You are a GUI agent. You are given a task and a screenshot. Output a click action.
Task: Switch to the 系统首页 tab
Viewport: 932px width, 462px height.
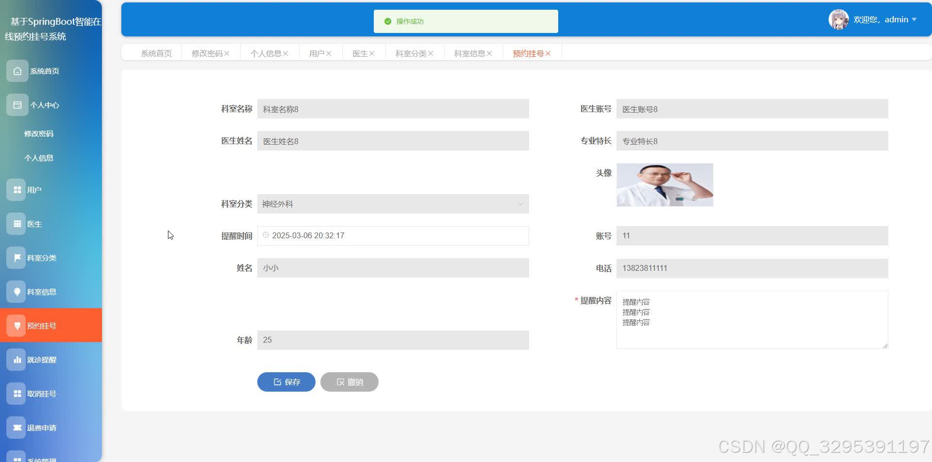pyautogui.click(x=156, y=53)
